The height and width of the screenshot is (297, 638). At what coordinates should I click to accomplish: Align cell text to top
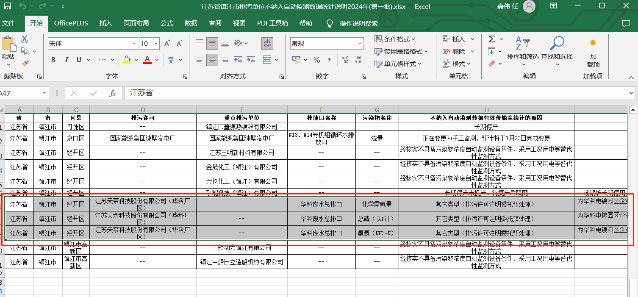[x=200, y=43]
